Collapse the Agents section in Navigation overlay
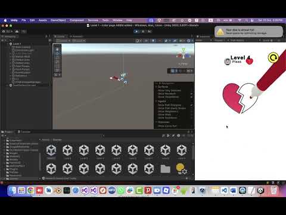 (156, 101)
